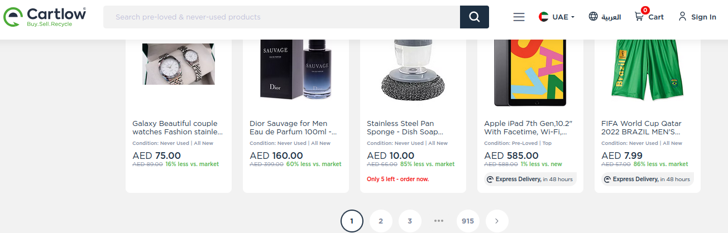Screen dimensions: 728x233
Task: Select current page 1 button
Action: 352,221
